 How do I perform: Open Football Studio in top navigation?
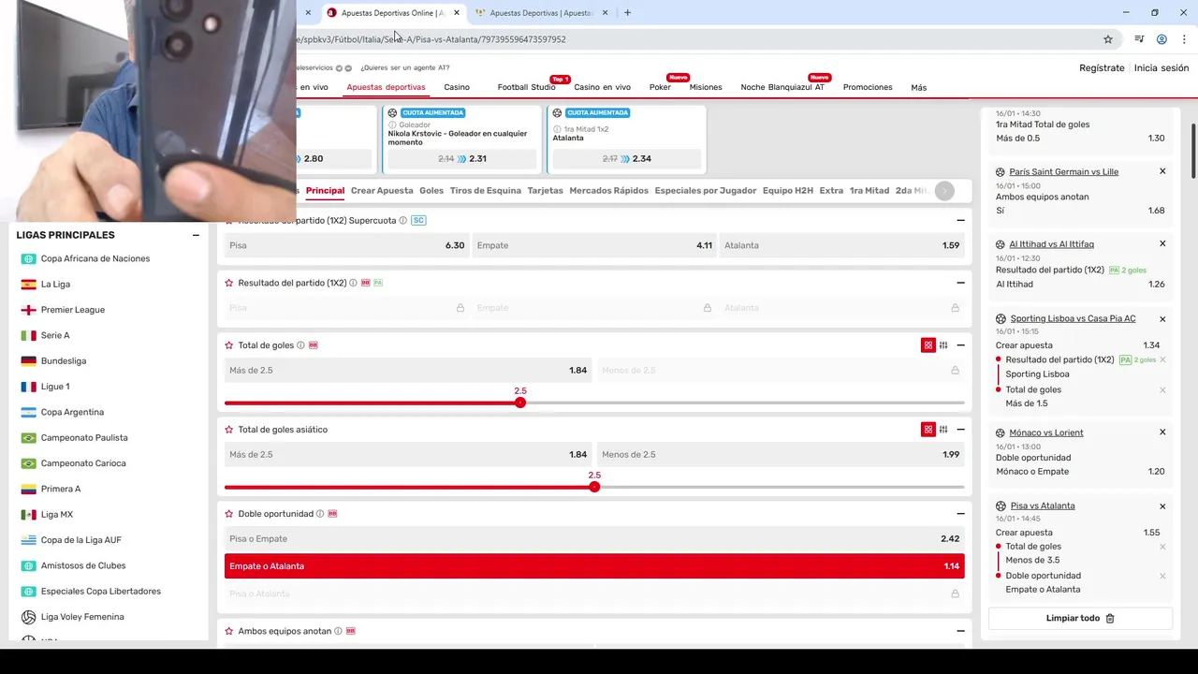click(526, 87)
